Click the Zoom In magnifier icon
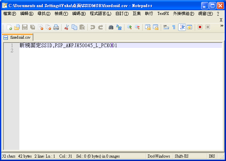 pyautogui.click(x=129, y=27)
